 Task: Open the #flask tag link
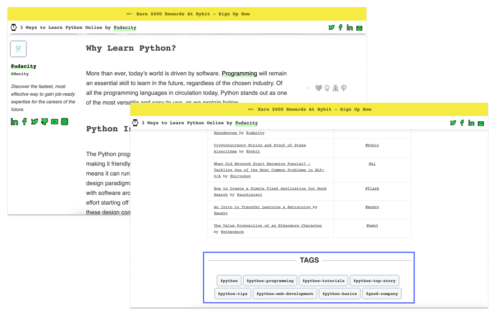372,188
